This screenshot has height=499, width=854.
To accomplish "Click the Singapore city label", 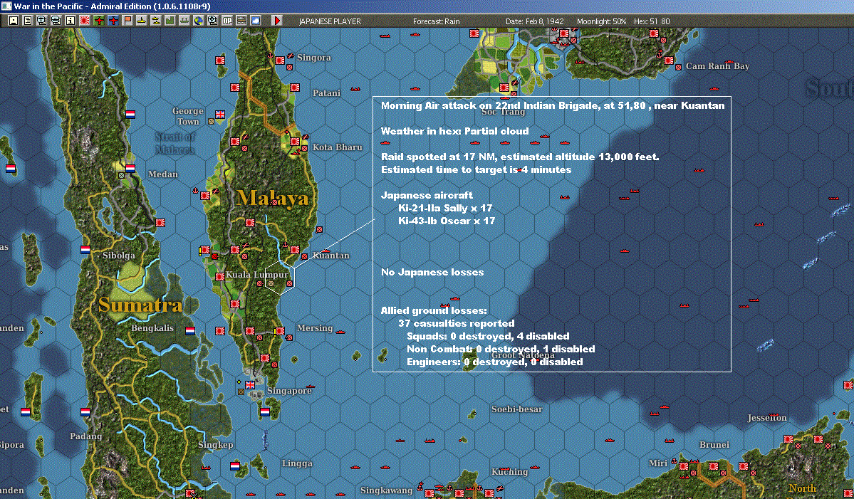I will point(289,391).
